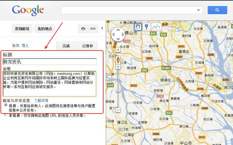
Task: Select the hand pan tool
Action: coord(138,27)
